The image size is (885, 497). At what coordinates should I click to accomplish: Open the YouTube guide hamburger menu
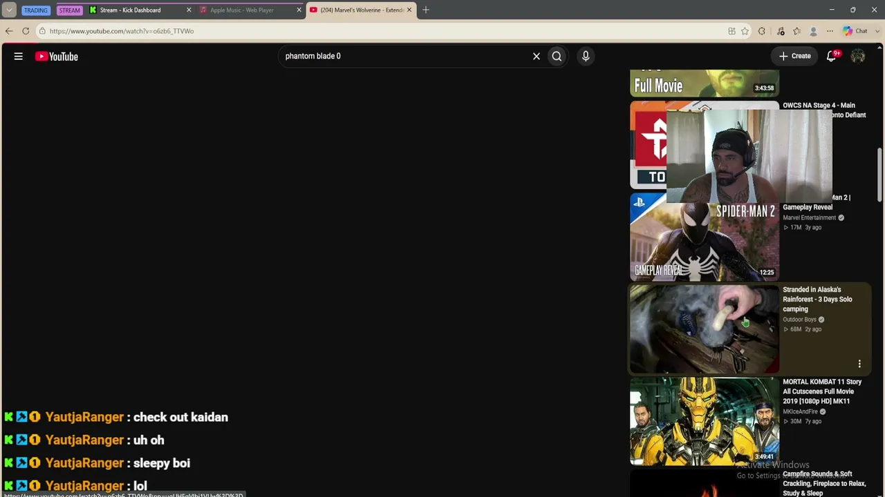(x=19, y=57)
